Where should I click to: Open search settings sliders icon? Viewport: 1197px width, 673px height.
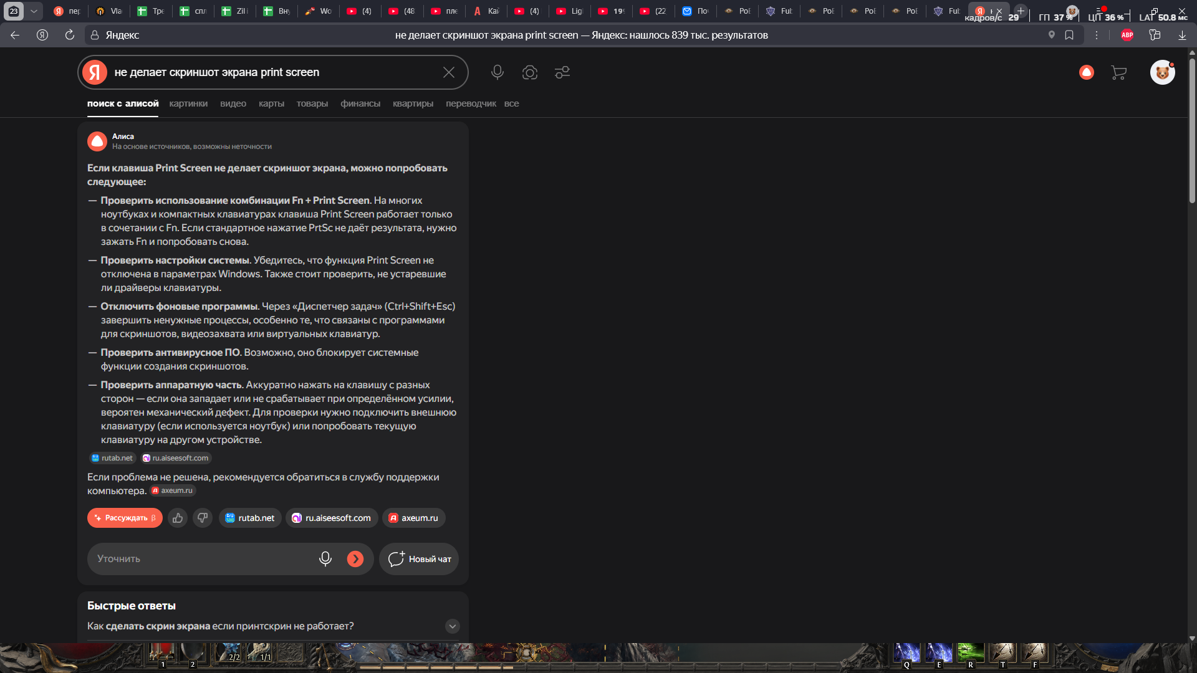pos(562,72)
